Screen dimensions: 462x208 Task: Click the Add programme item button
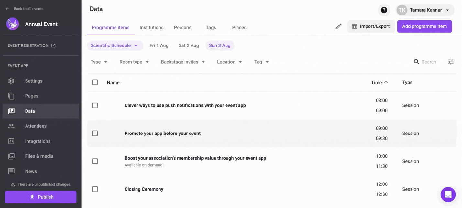point(424,26)
